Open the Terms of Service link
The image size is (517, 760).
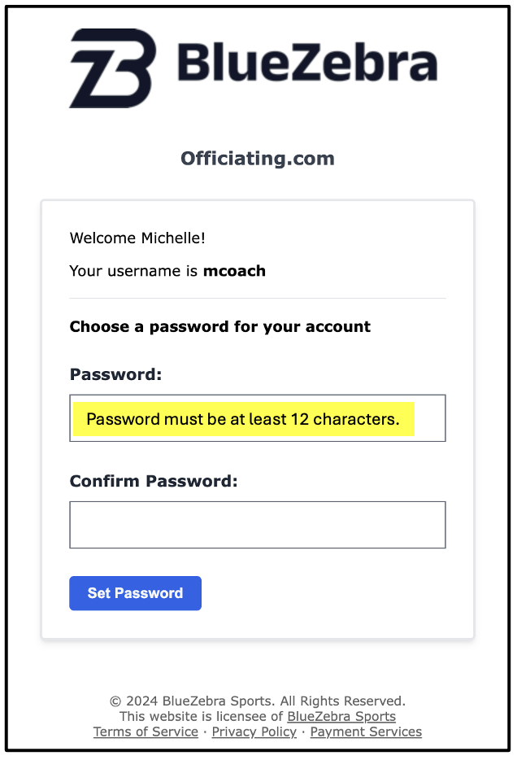[145, 732]
